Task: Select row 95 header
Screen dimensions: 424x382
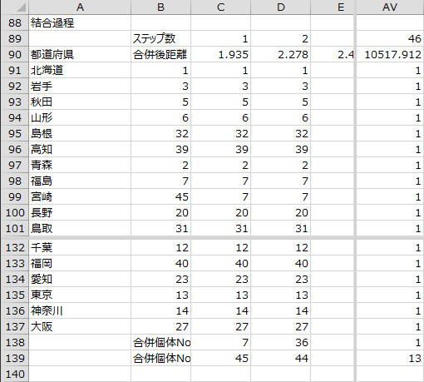Action: (x=15, y=133)
